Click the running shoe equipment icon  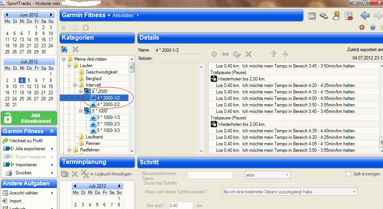click(324, 16)
